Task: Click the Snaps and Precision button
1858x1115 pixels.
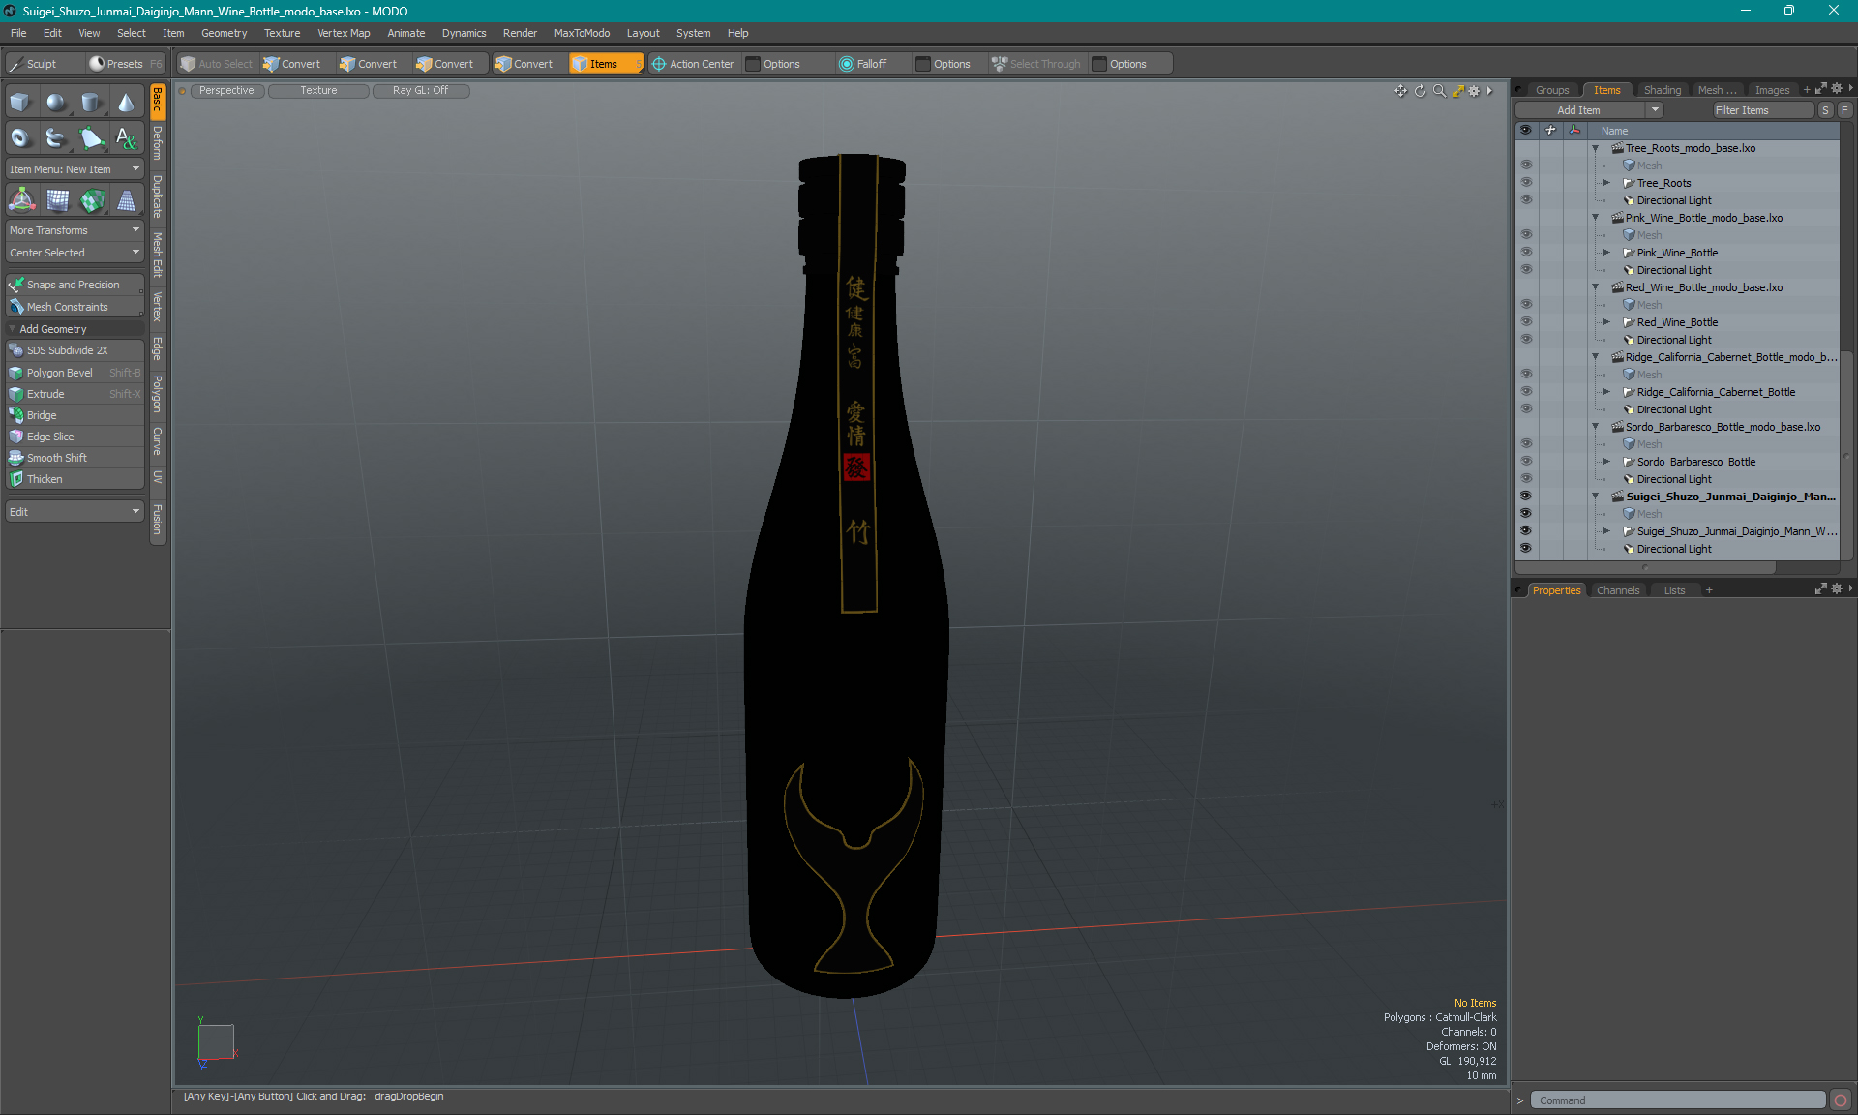Action: 75,285
